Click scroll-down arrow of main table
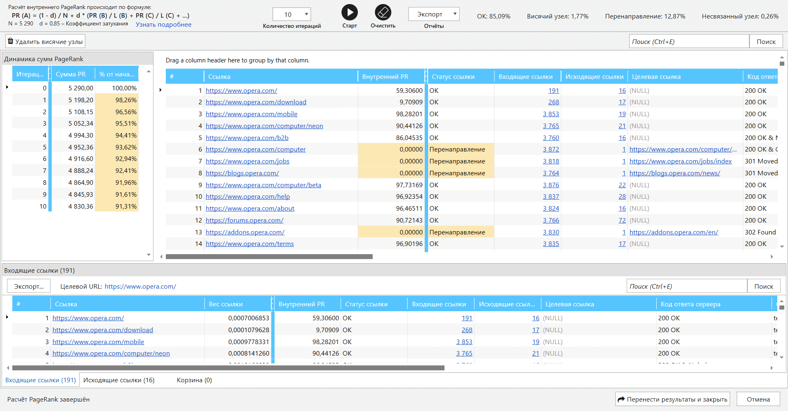 [782, 246]
